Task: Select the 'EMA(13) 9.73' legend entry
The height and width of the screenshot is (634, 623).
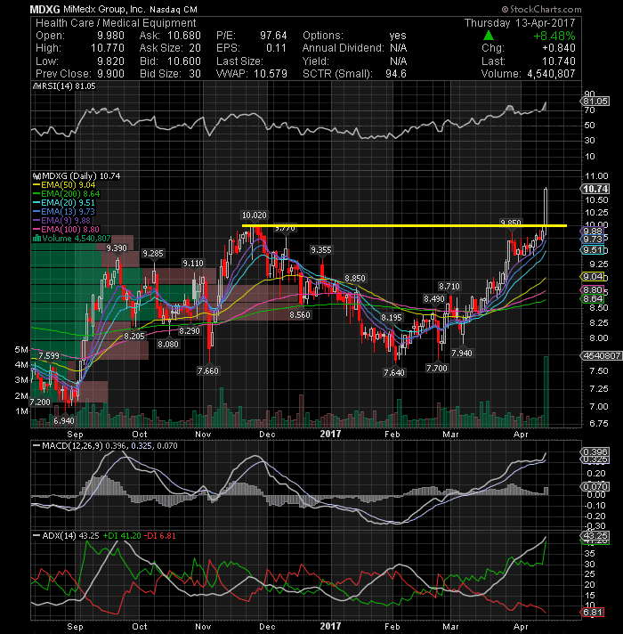Action: [64, 211]
